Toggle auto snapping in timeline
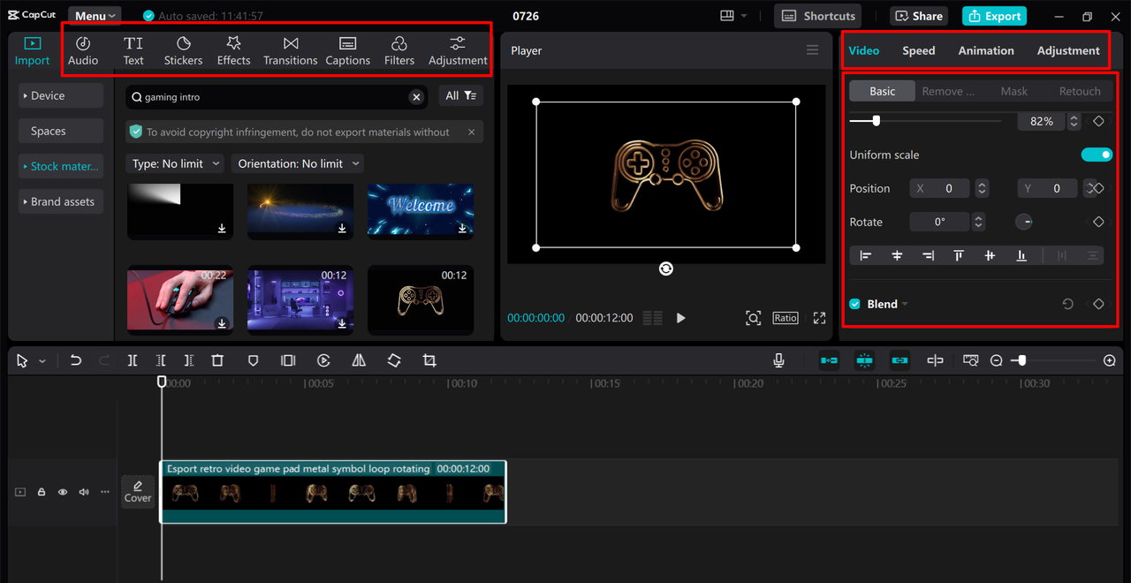1131x583 pixels. (x=864, y=360)
